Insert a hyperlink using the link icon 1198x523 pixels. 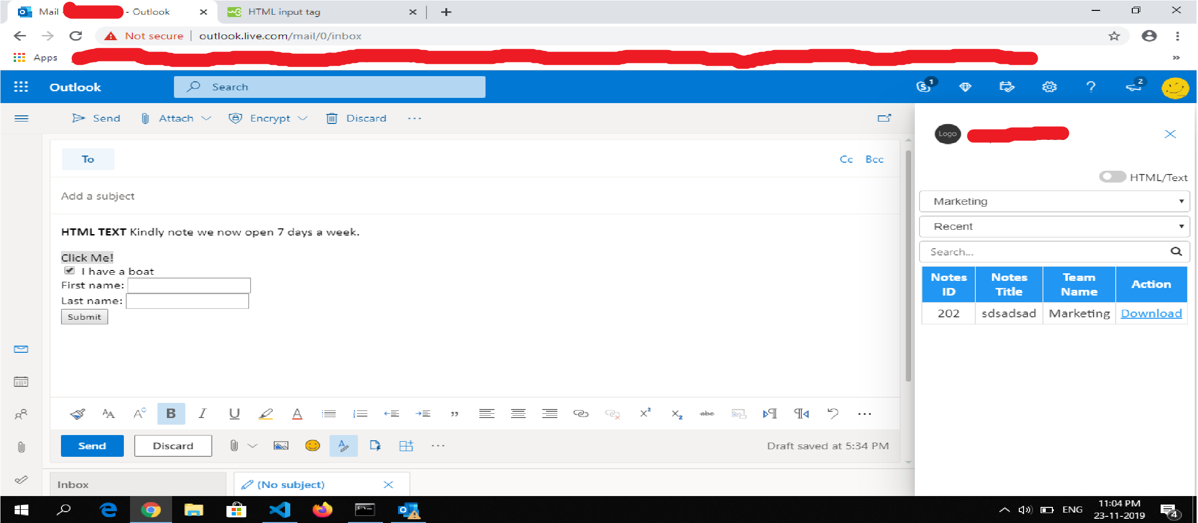581,413
